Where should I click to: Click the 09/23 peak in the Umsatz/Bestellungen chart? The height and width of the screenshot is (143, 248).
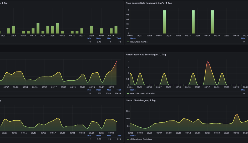(237, 114)
